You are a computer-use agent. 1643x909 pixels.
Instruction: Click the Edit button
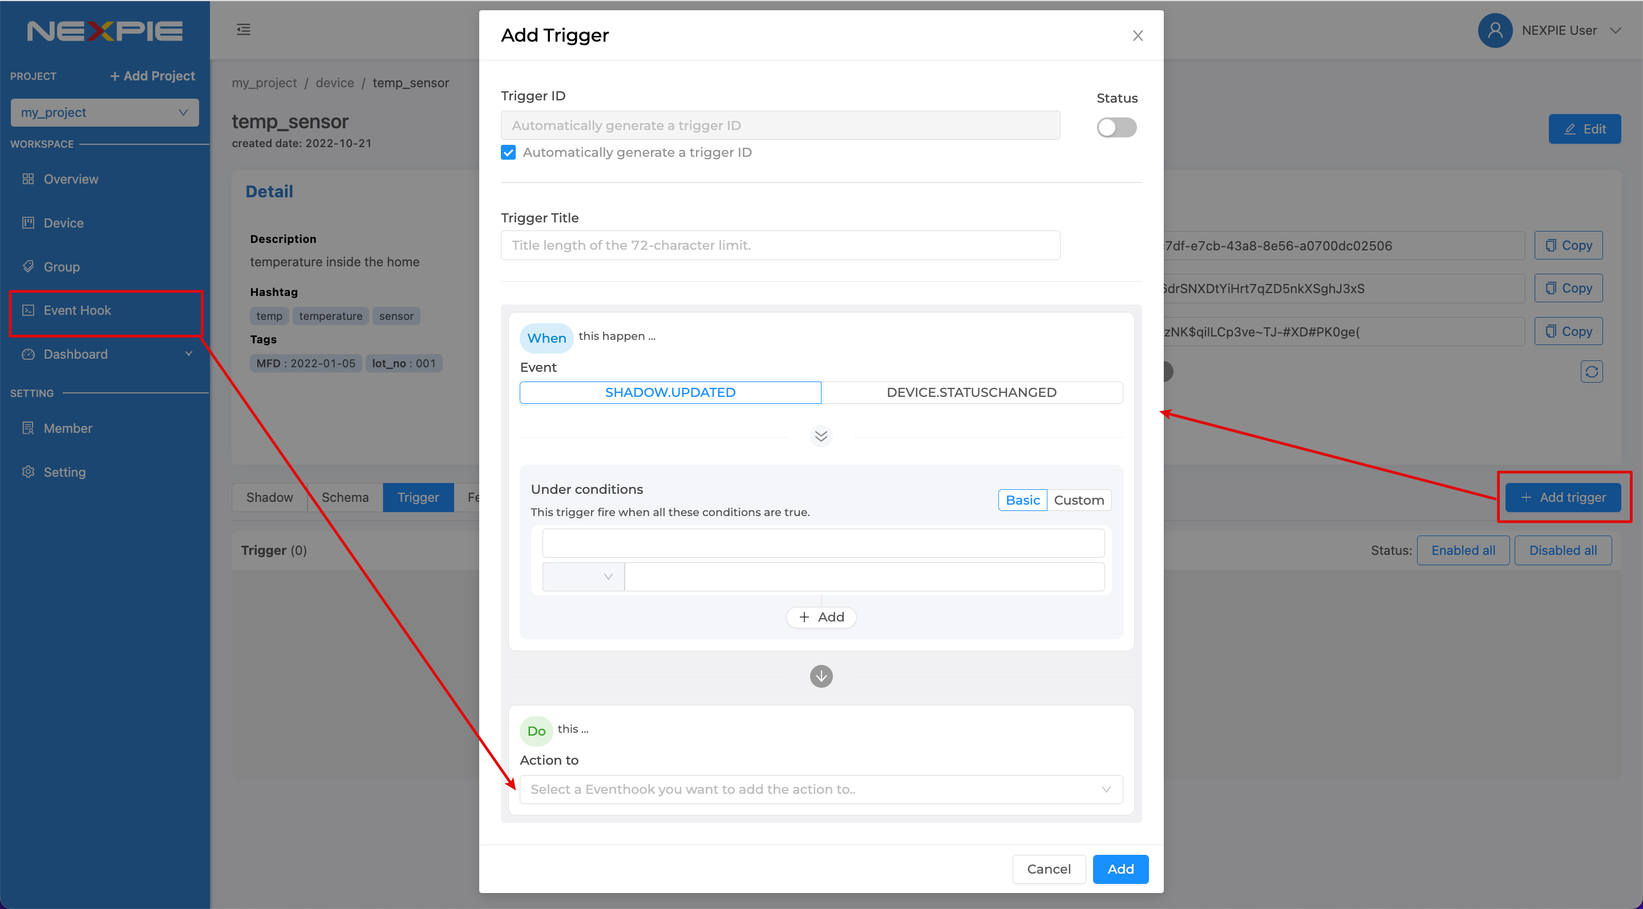1584,129
